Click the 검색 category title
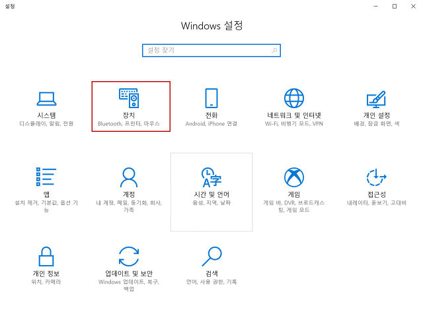423x329 pixels. point(211,274)
